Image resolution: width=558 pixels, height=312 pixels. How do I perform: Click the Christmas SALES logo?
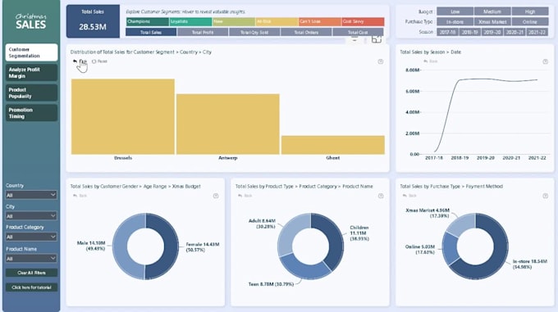[30, 21]
